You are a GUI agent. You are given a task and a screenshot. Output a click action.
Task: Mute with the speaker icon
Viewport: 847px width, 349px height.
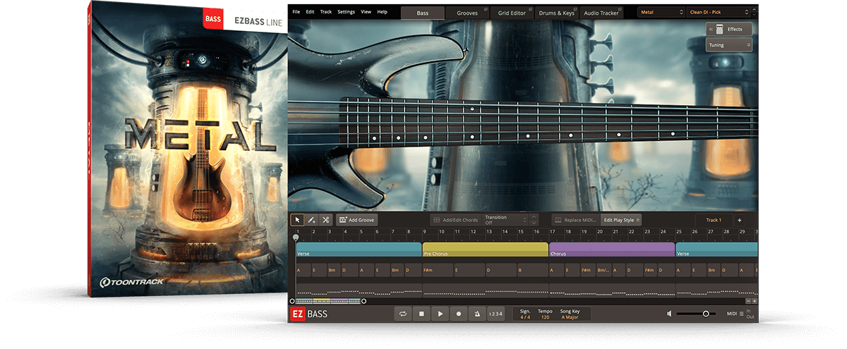coord(669,314)
